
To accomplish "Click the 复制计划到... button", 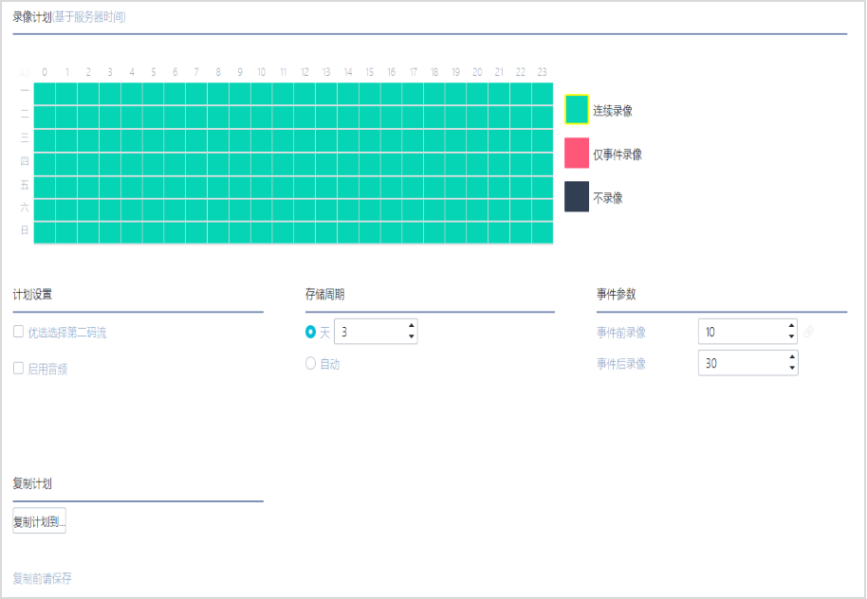I will coord(39,521).
